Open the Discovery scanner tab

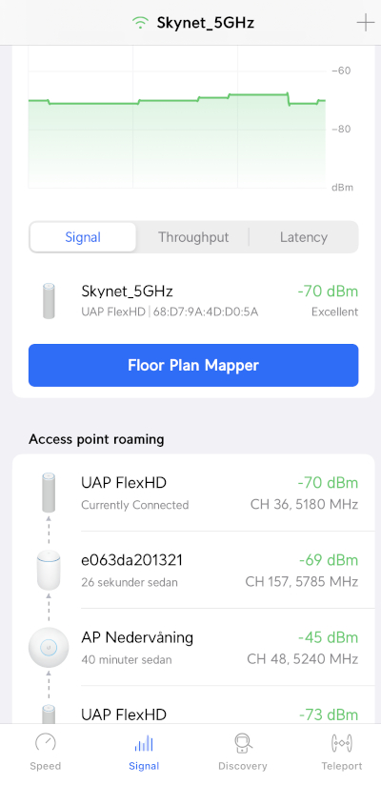pos(243,752)
